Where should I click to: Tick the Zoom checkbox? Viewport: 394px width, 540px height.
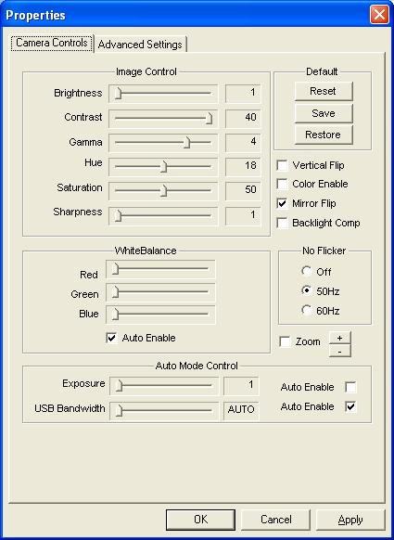pos(285,341)
